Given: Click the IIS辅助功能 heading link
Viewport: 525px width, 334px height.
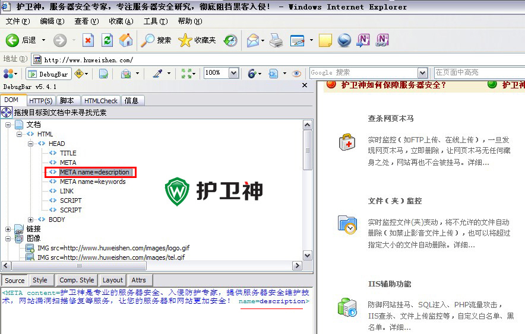Looking at the screenshot, I should pos(390,284).
